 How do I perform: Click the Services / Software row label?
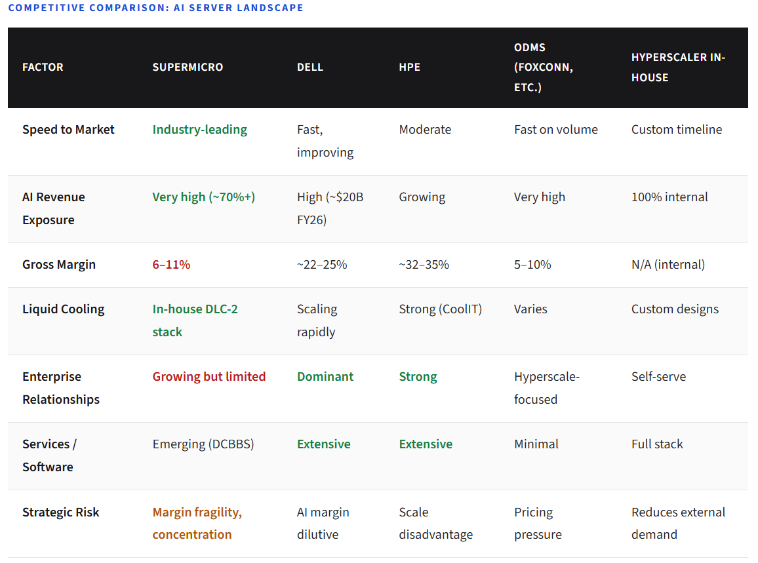click(x=49, y=456)
